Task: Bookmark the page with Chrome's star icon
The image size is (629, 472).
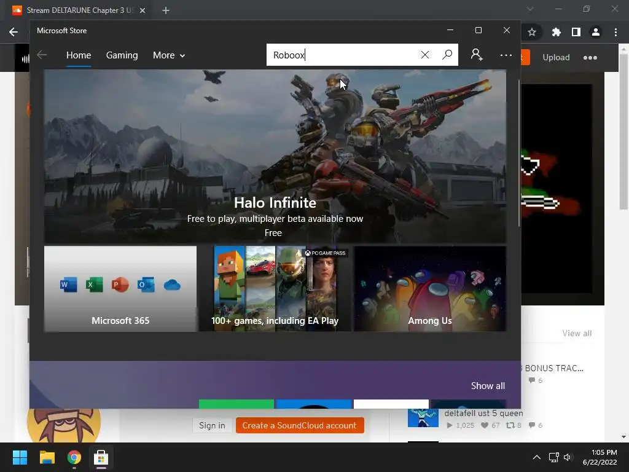Action: click(532, 32)
